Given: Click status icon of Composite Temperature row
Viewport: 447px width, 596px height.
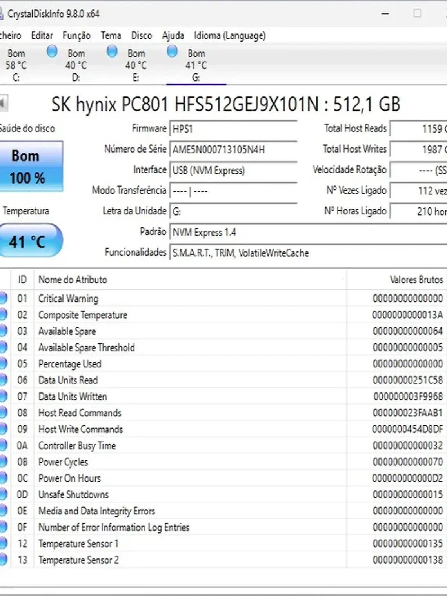Looking at the screenshot, I should point(3,314).
